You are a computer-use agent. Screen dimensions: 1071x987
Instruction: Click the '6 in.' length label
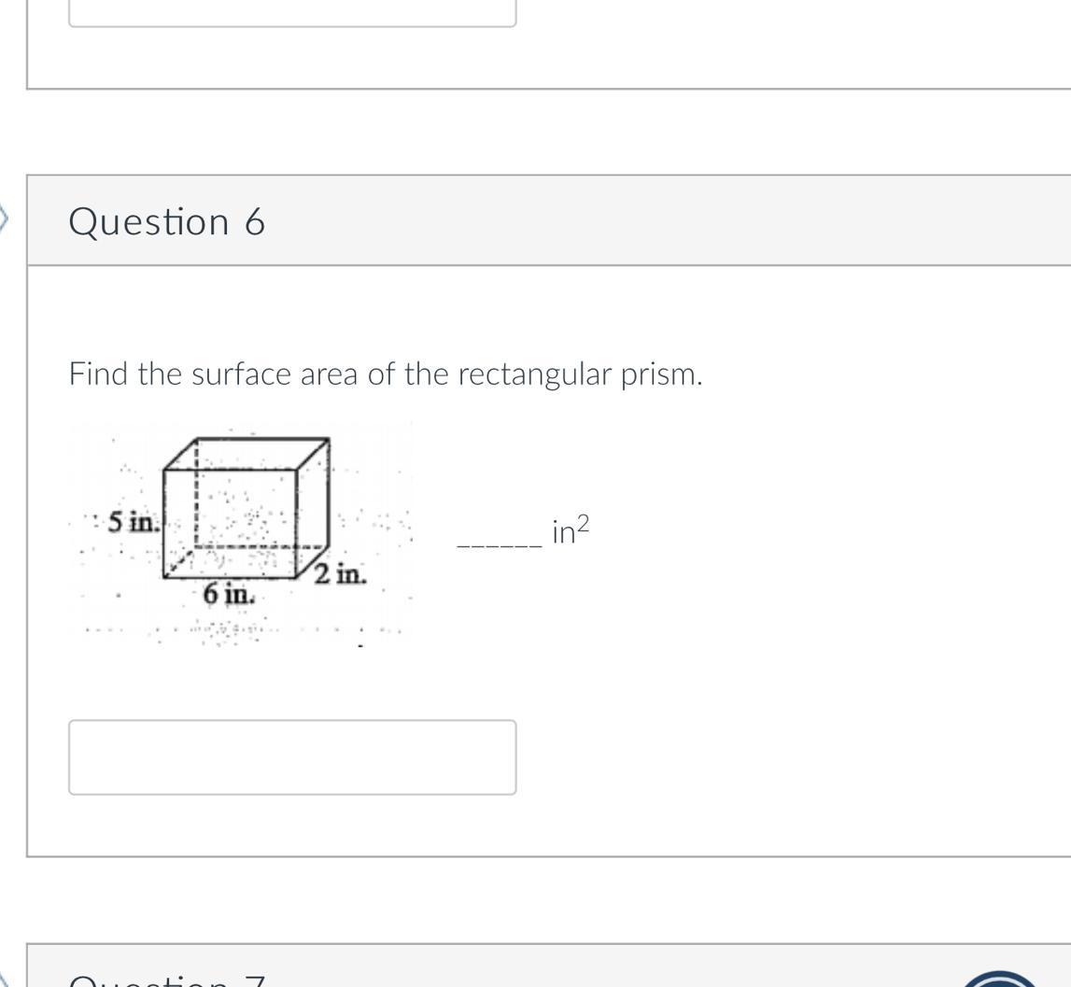click(229, 594)
